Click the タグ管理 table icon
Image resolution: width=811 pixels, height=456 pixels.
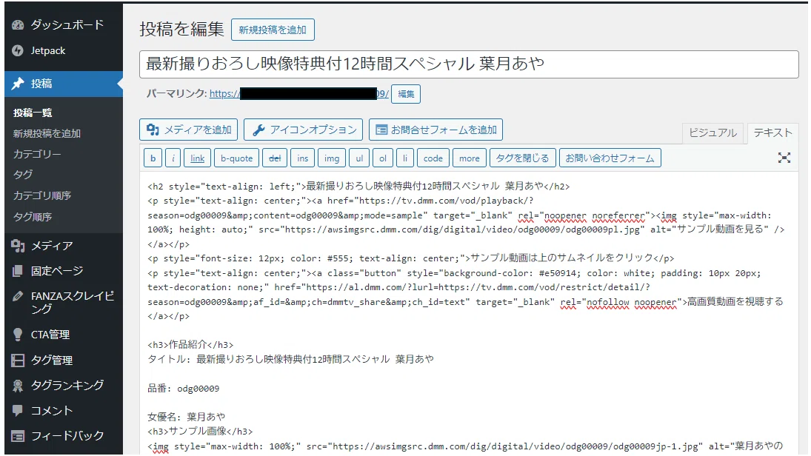point(18,361)
